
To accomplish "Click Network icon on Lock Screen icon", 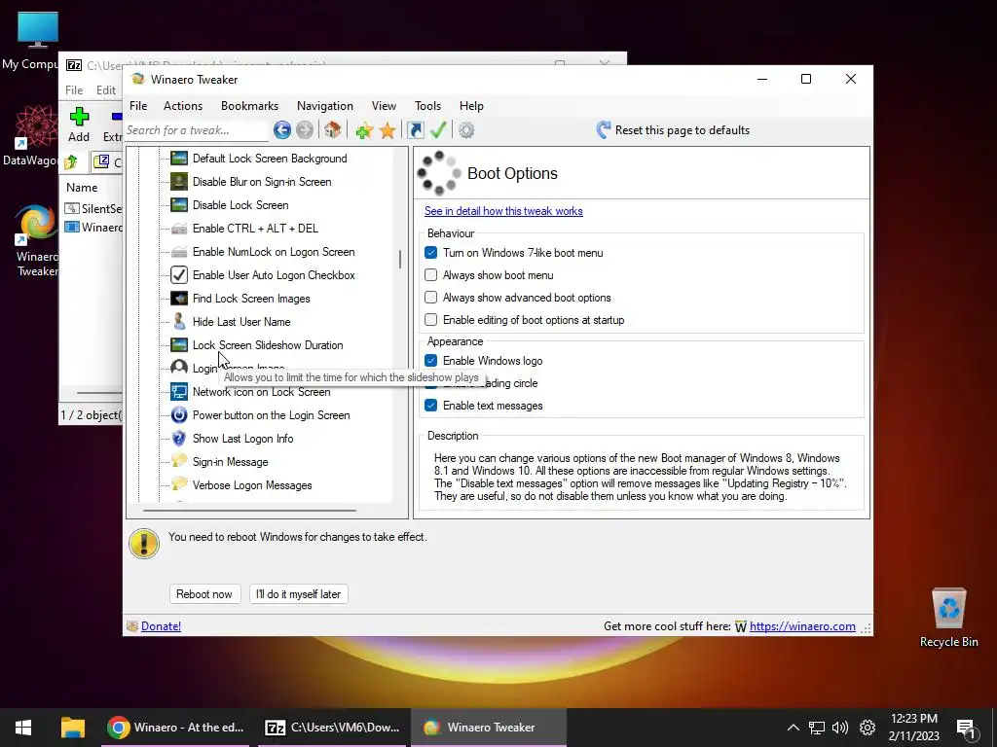I will [179, 392].
